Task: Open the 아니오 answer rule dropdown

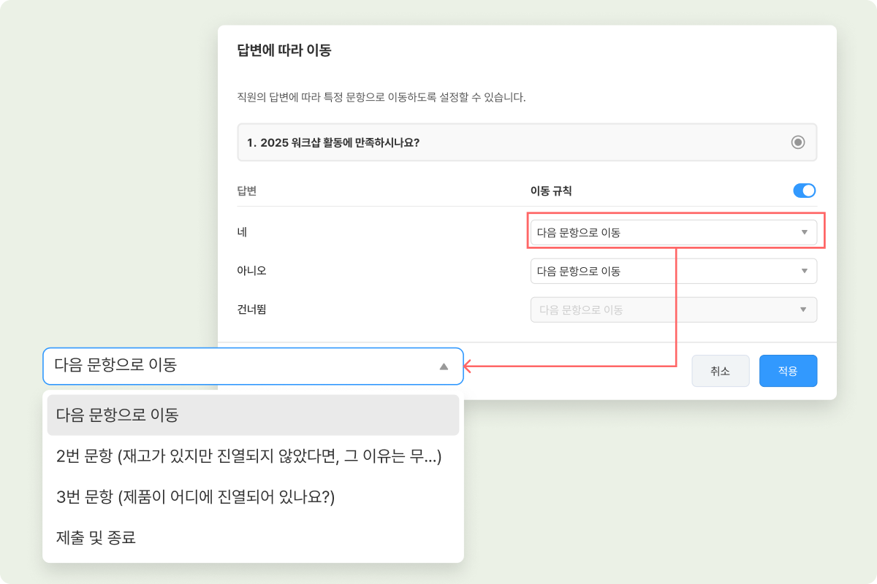Action: 674,271
